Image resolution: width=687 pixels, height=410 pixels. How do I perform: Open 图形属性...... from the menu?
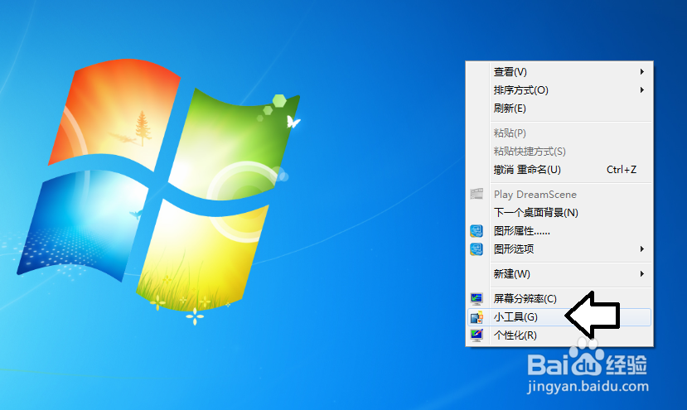click(x=559, y=231)
